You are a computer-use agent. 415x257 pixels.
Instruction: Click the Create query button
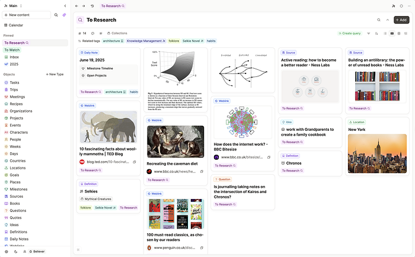(x=349, y=33)
